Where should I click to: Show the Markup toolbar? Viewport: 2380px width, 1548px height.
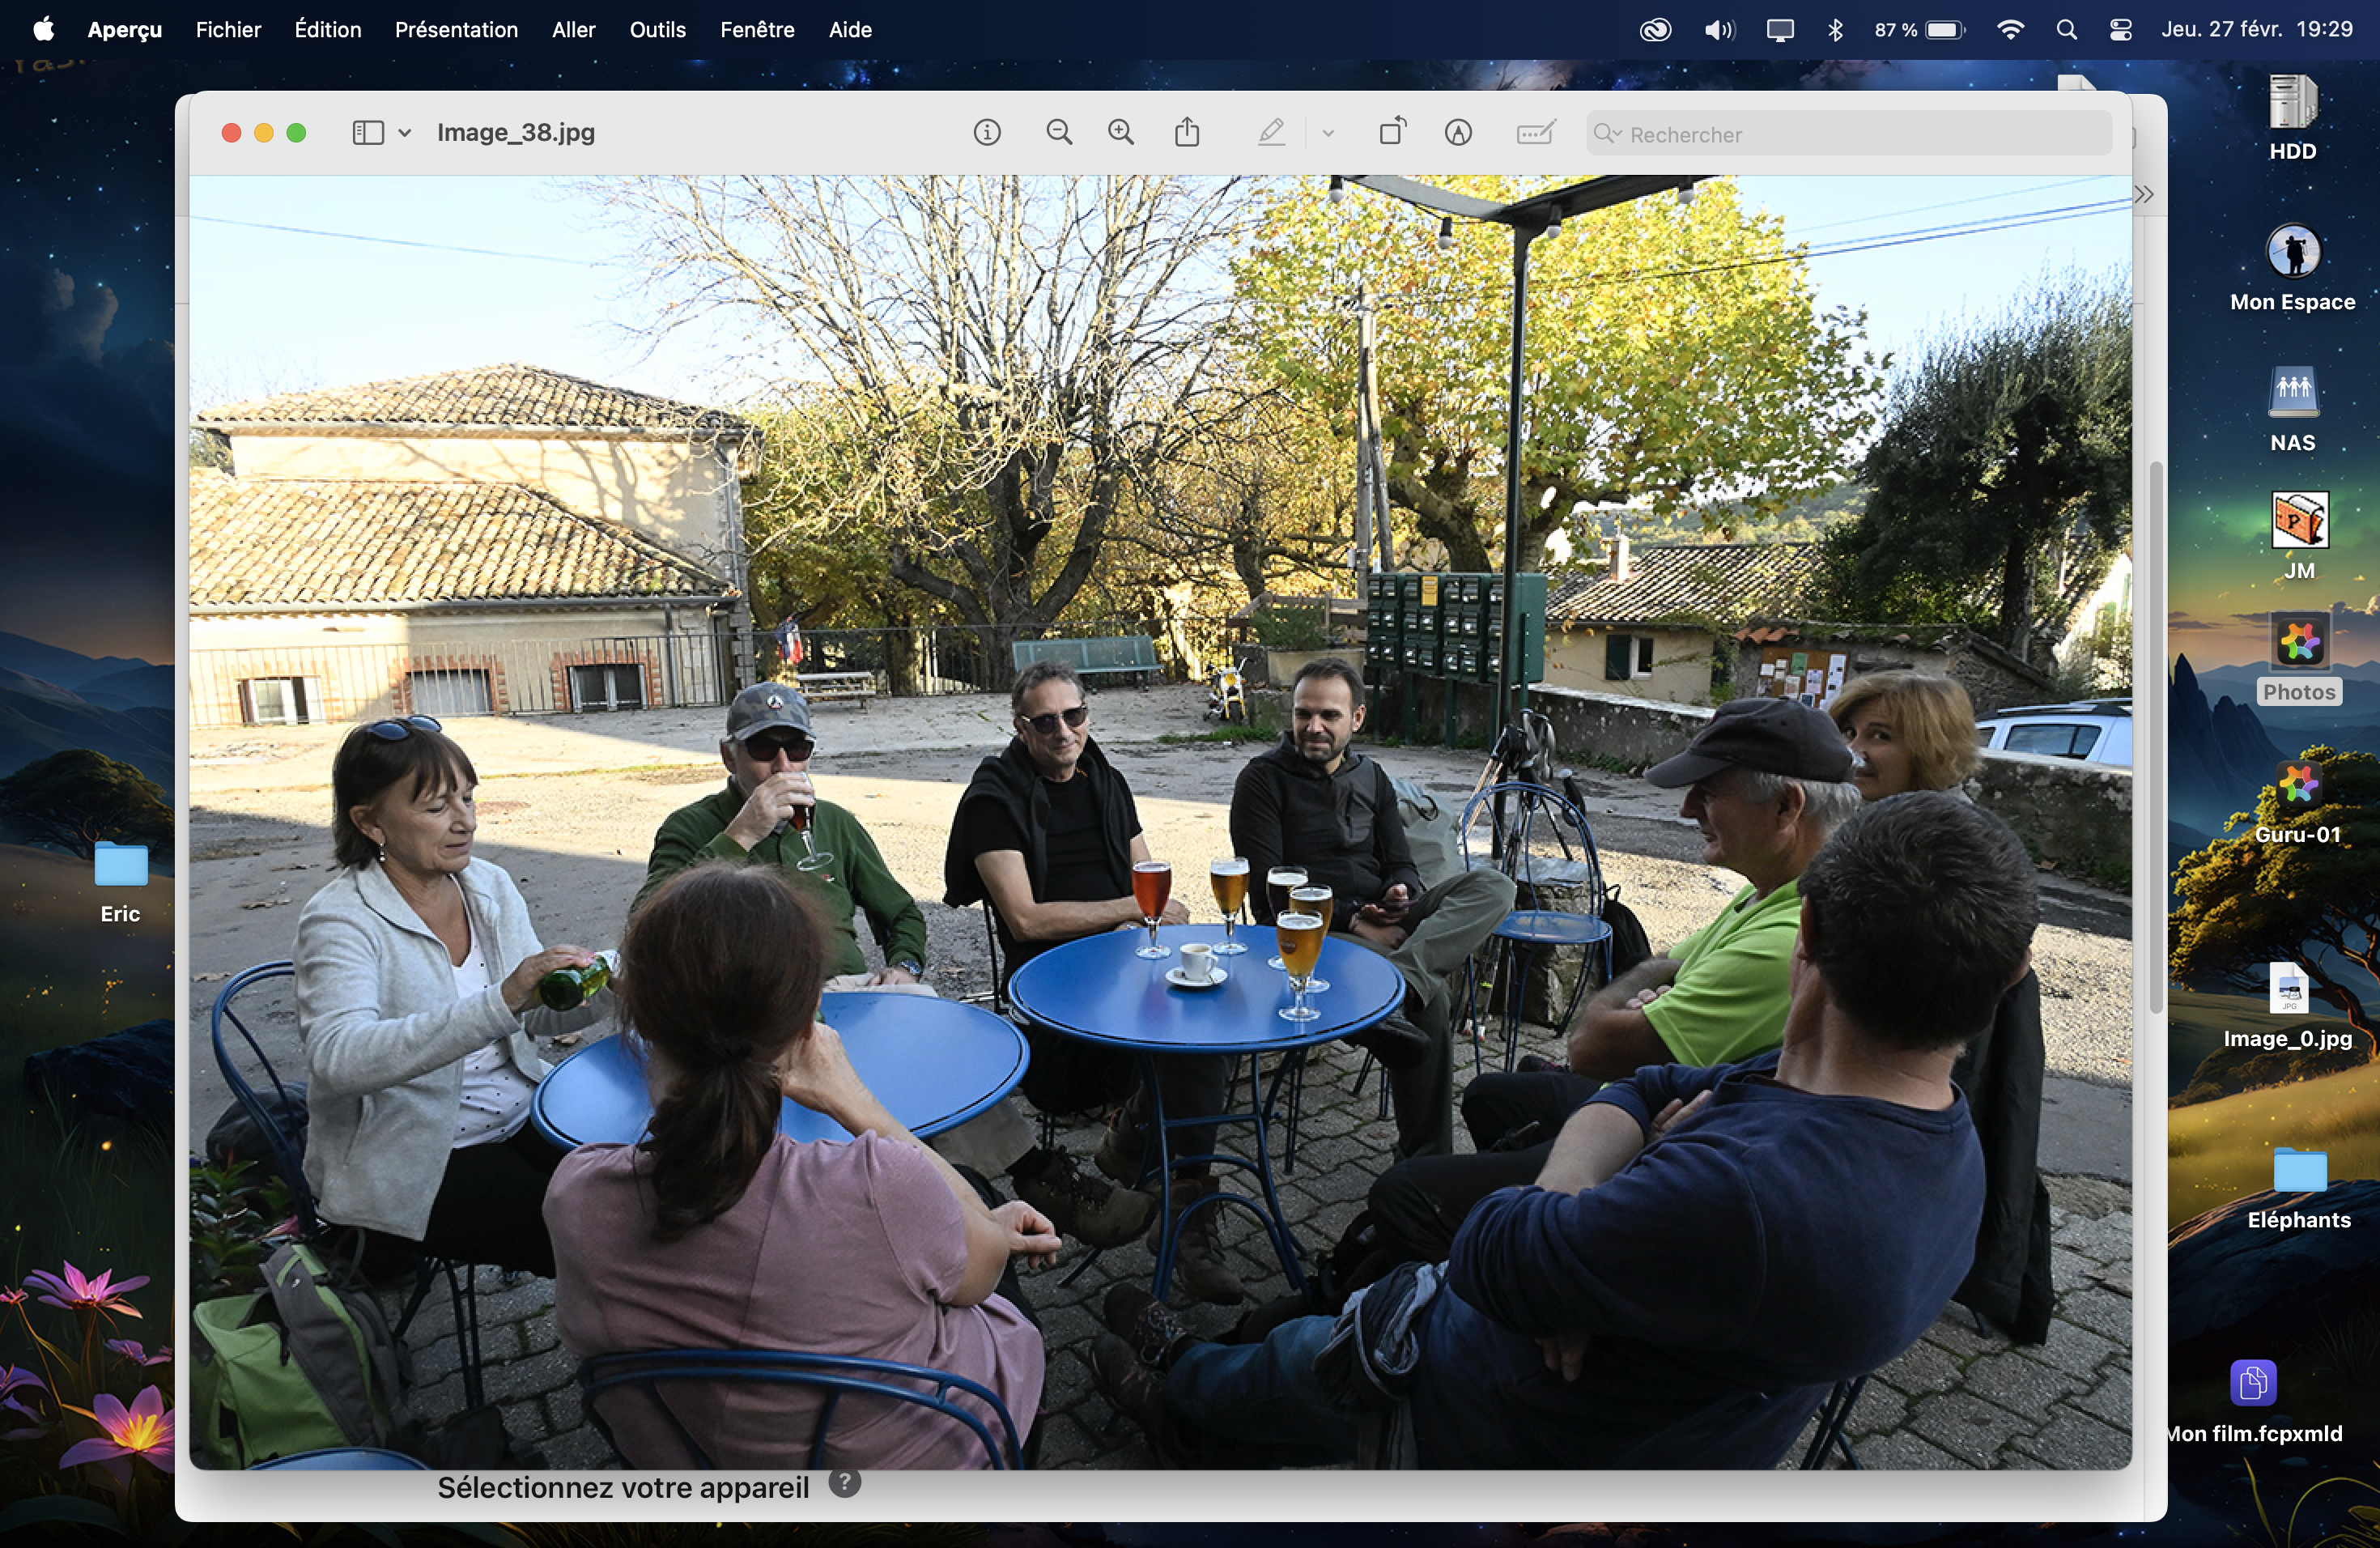pos(1457,133)
